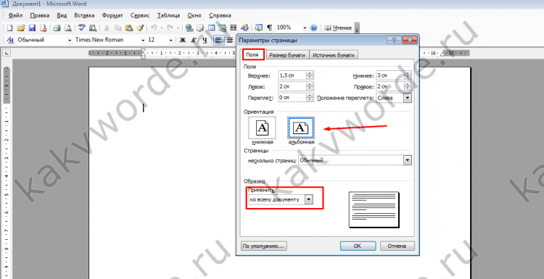
Task: Run the spelling check icon
Action: [x=82, y=28]
